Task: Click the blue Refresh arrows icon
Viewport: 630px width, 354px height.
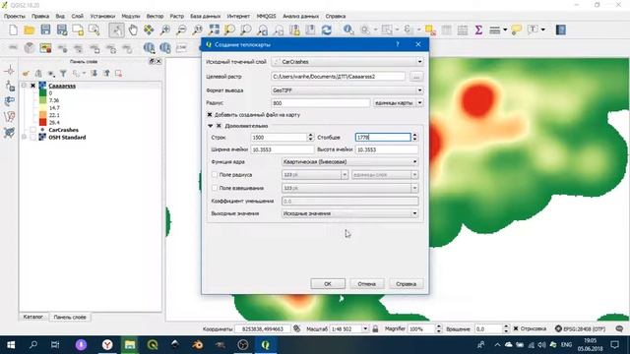Action: pos(326,30)
